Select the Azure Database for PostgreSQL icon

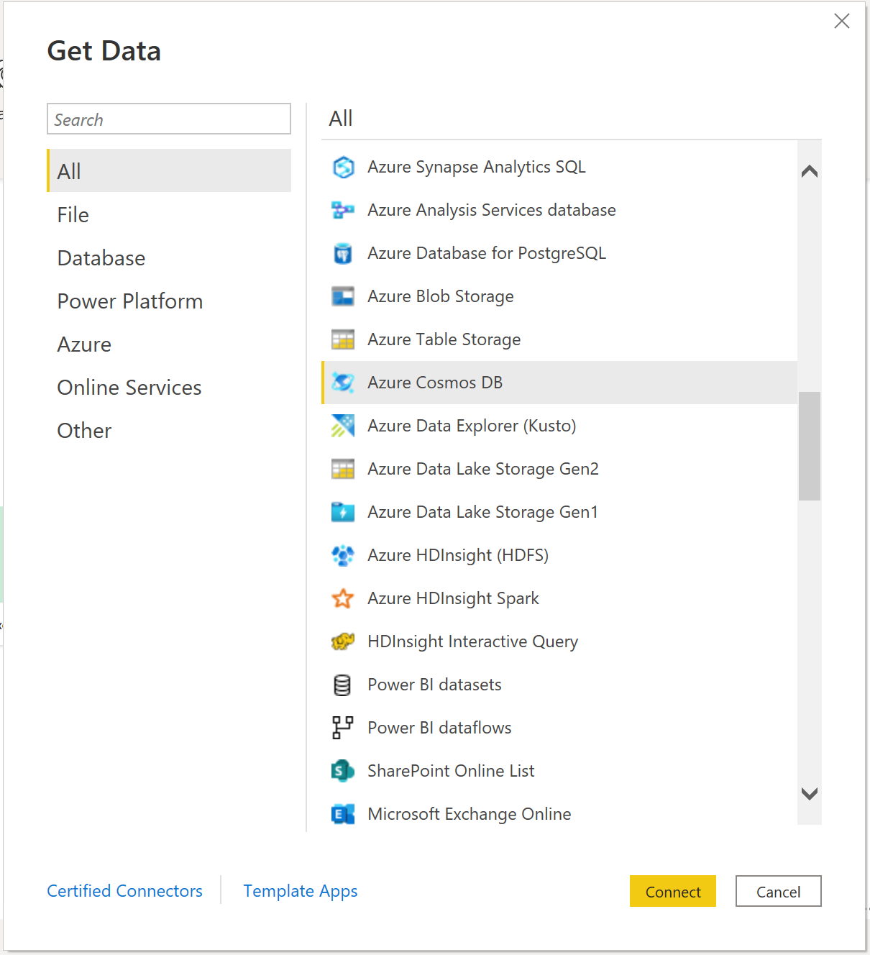(x=343, y=253)
